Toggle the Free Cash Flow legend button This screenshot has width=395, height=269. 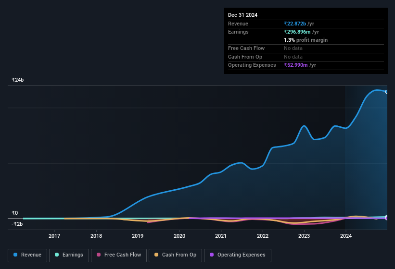[119, 255]
